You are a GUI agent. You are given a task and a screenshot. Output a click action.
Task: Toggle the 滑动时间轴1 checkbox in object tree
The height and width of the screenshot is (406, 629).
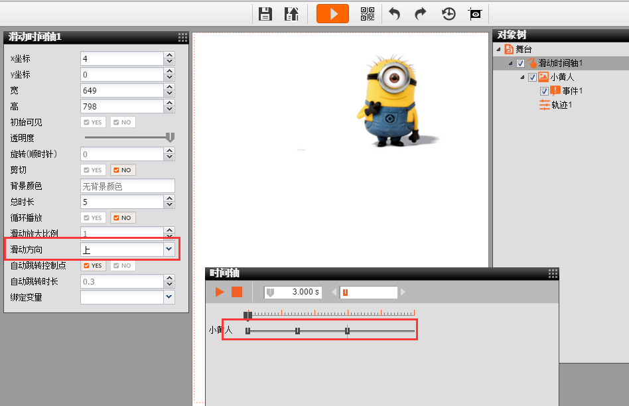coord(520,64)
